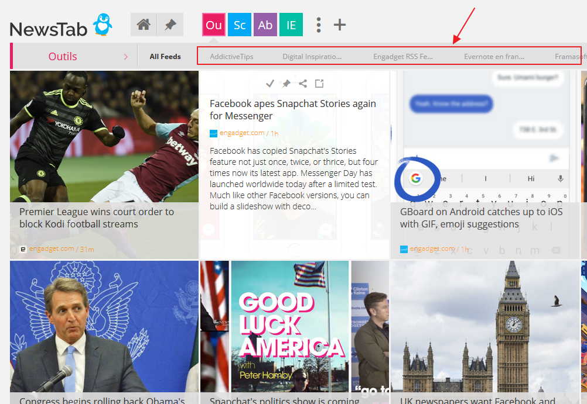Click the Premier League football photo

click(x=104, y=136)
